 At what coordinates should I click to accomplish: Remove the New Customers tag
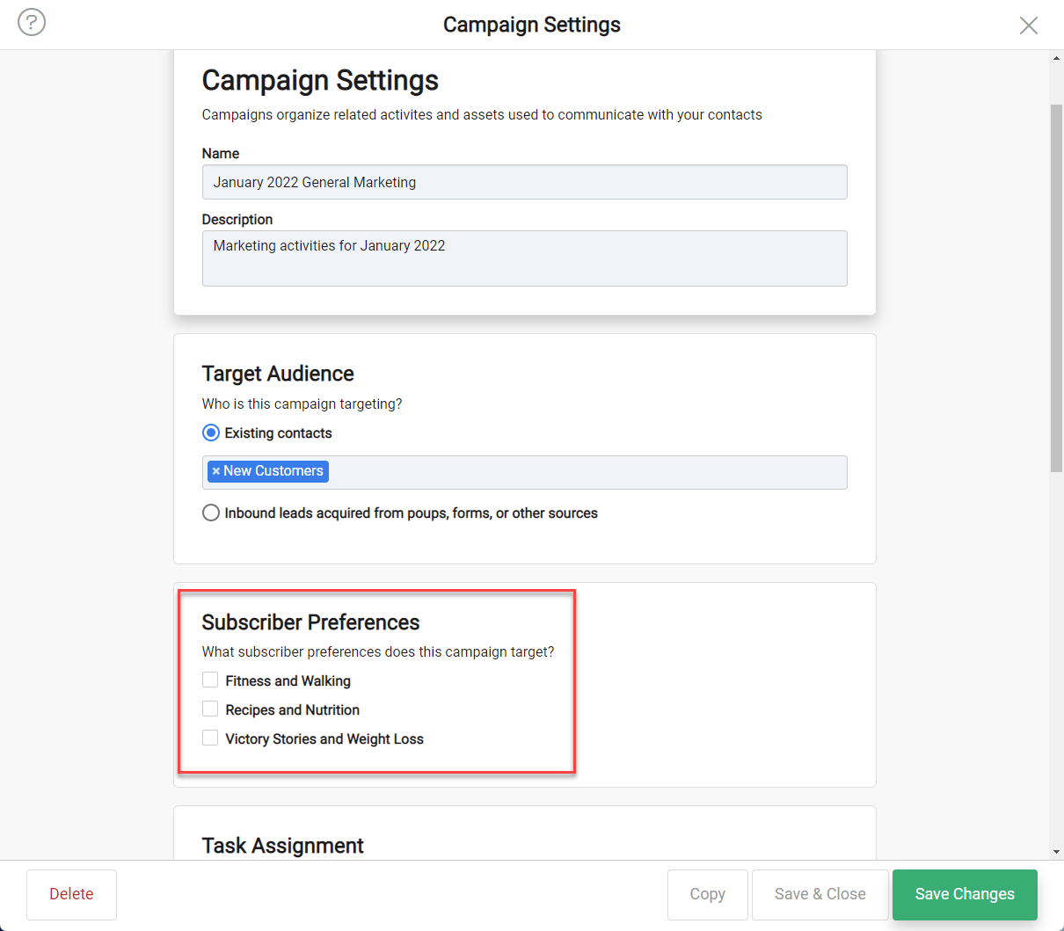click(x=215, y=471)
